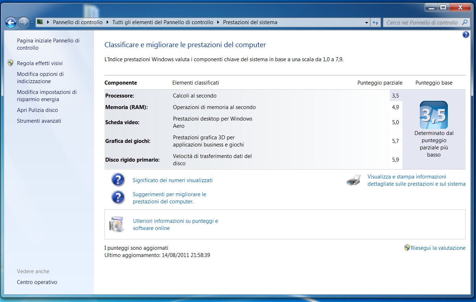Click the Disco rigido primario row label

click(132, 160)
